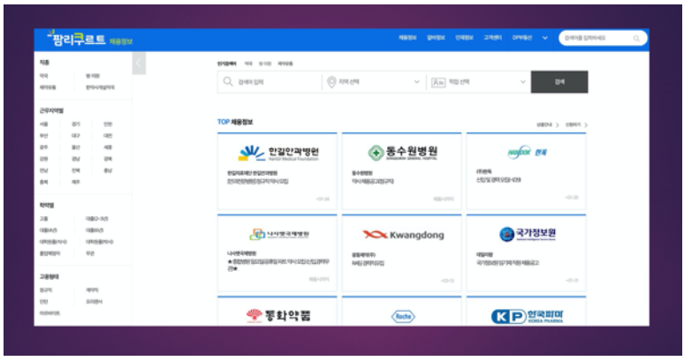Select the 프리랜서 employment type filter
The width and height of the screenshot is (684, 361).
tap(94, 302)
